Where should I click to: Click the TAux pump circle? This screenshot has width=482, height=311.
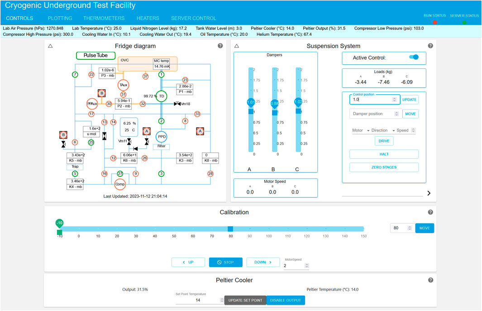tap(123, 85)
